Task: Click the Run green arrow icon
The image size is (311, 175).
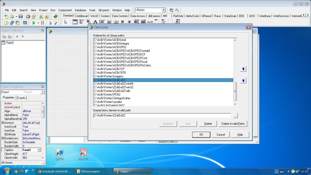Action: [x=34, y=23]
